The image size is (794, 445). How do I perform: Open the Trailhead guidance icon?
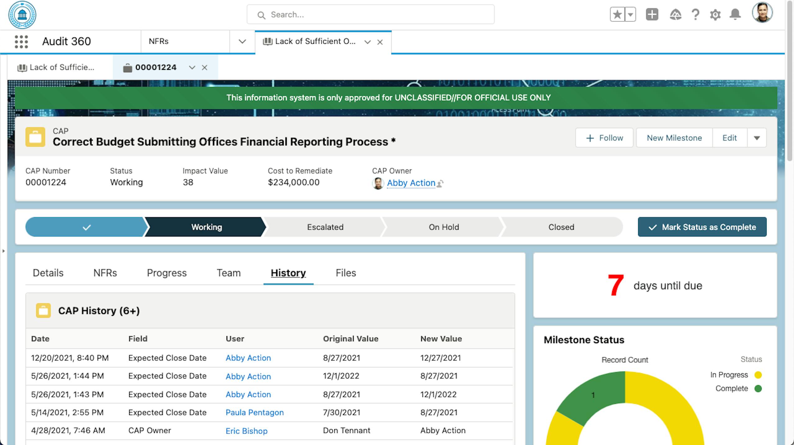click(675, 15)
